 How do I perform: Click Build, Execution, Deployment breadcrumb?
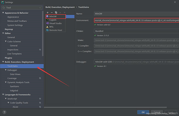tap(60, 7)
